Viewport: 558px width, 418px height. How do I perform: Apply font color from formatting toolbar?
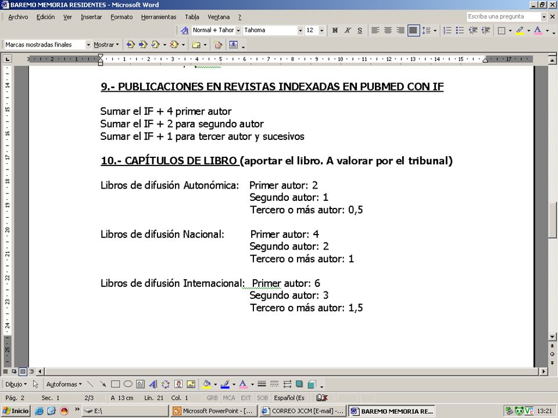pos(538,31)
